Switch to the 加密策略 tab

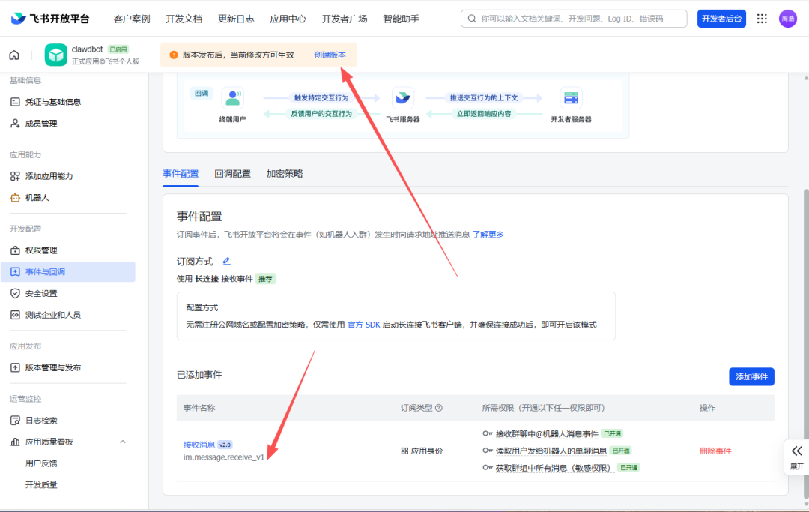pyautogui.click(x=285, y=173)
